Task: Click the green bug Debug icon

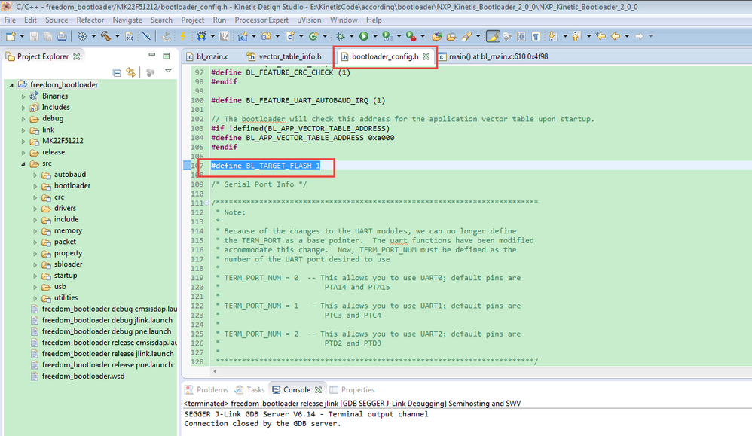Action: pyautogui.click(x=341, y=36)
